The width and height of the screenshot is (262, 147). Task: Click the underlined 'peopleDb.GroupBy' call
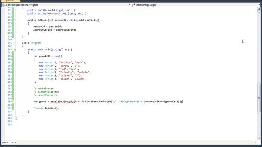pos(62,102)
